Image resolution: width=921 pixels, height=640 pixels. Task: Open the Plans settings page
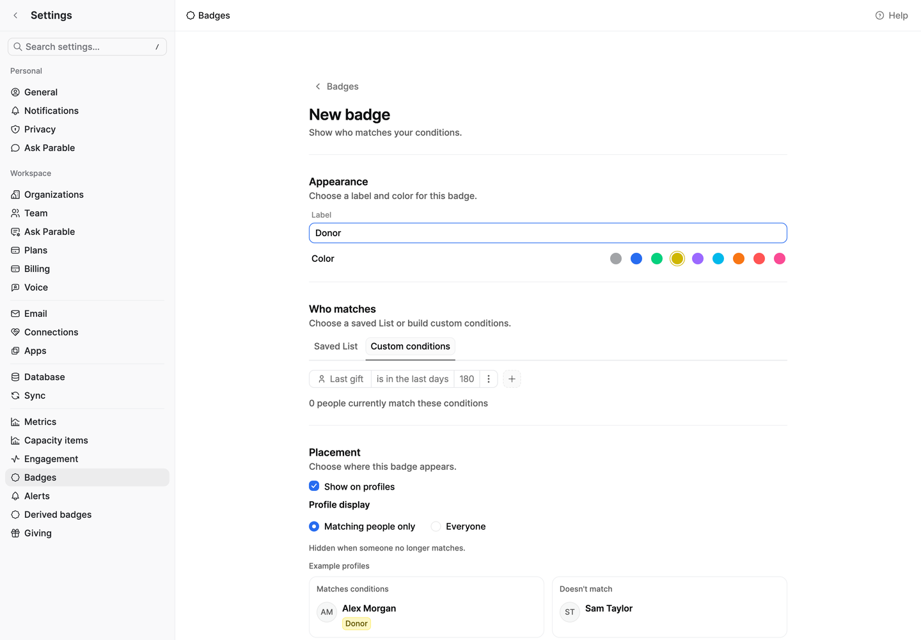click(x=87, y=250)
